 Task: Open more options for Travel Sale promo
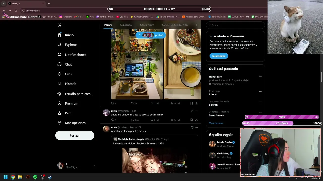(x=260, y=76)
